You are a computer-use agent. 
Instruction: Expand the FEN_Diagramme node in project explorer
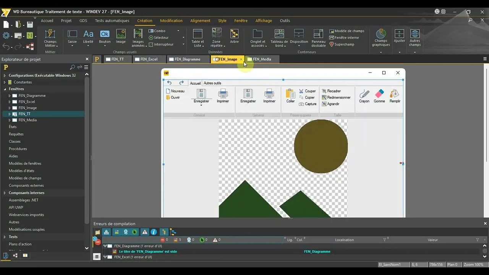pyautogui.click(x=10, y=95)
